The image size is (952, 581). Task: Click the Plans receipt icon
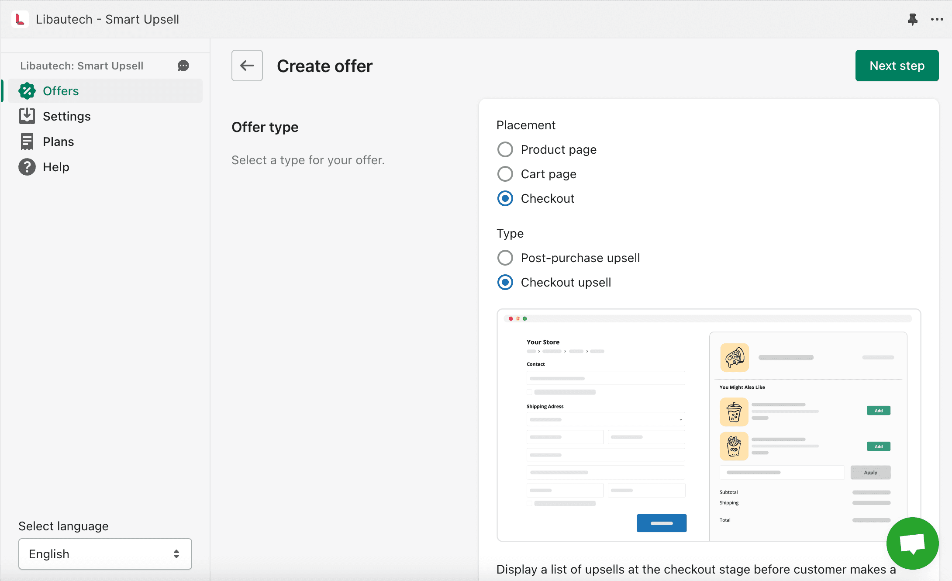pyautogui.click(x=27, y=142)
